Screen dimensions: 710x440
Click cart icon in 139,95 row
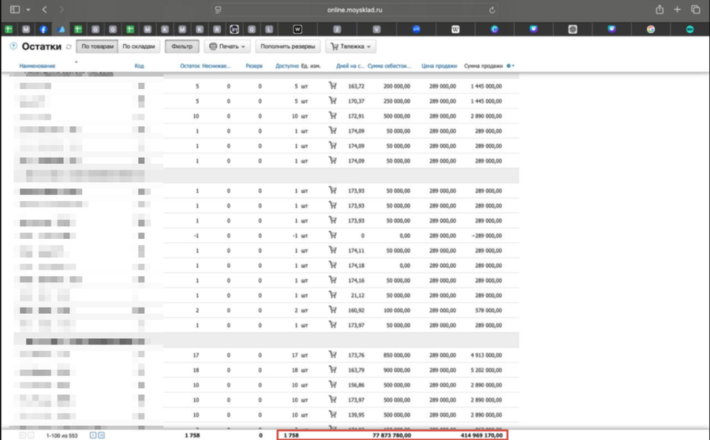(333, 414)
